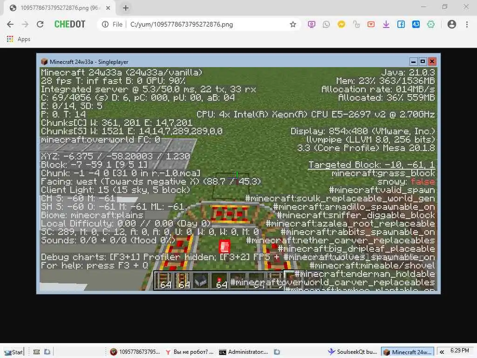Click the 'XYZ: -6.375 / -58.20003 / 1.230' line
This screenshot has height=358, width=477.
[x=116, y=157]
